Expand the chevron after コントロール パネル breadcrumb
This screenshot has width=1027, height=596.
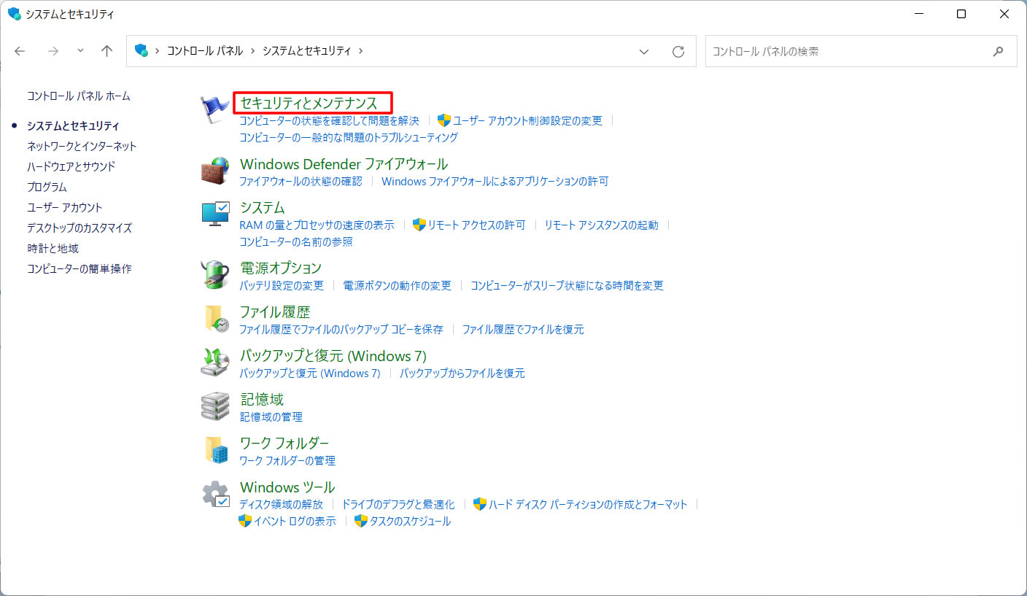click(x=252, y=51)
